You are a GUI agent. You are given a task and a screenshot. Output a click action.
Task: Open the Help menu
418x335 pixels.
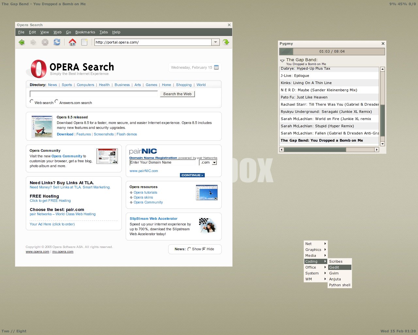pos(116,32)
